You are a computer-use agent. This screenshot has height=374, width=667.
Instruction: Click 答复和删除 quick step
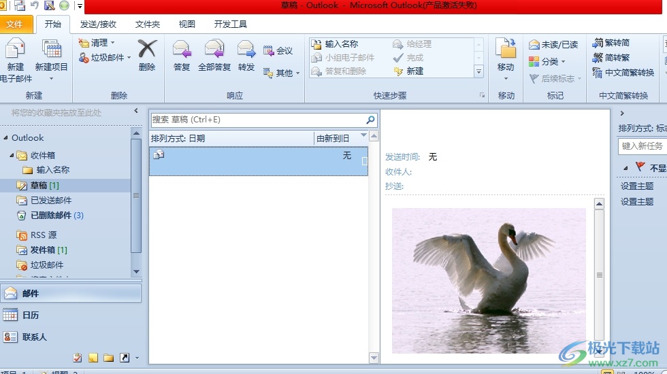[x=339, y=71]
